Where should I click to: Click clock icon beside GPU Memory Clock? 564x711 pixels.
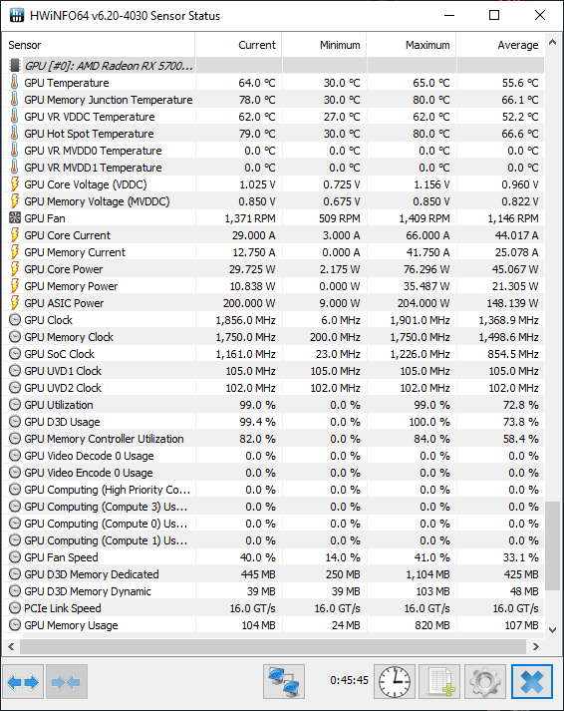point(15,337)
